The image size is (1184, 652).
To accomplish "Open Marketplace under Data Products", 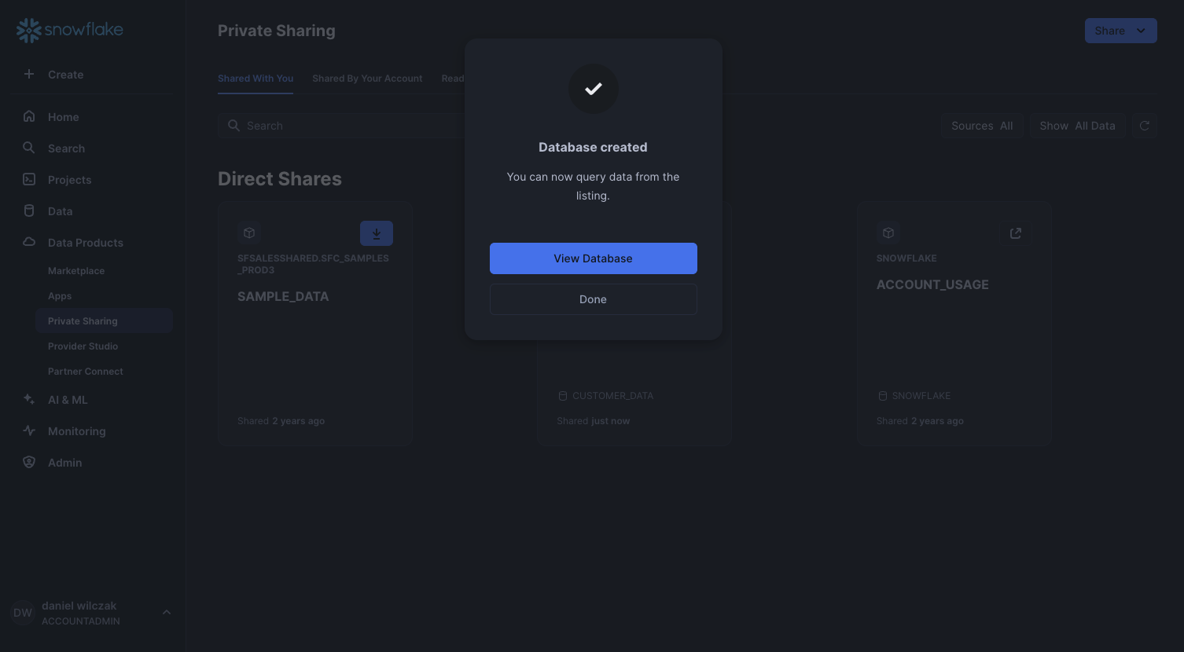I will pos(76,271).
